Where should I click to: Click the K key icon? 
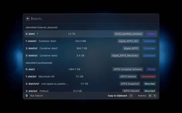pos(155,96)
